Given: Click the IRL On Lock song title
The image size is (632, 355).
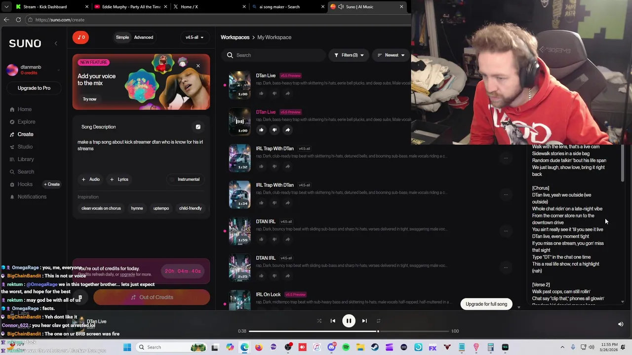Looking at the screenshot, I should pos(268,294).
